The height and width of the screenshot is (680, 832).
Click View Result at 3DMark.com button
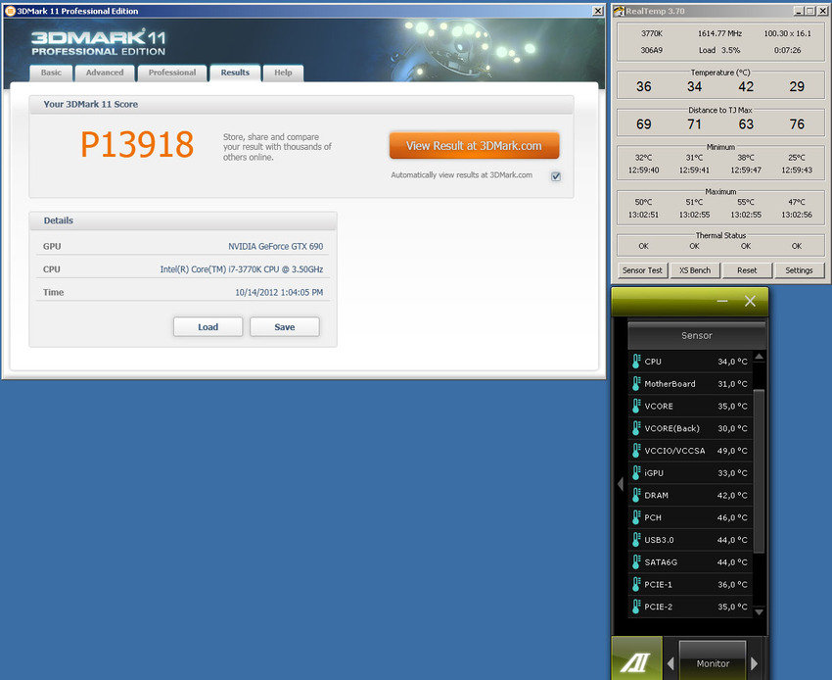[x=475, y=146]
